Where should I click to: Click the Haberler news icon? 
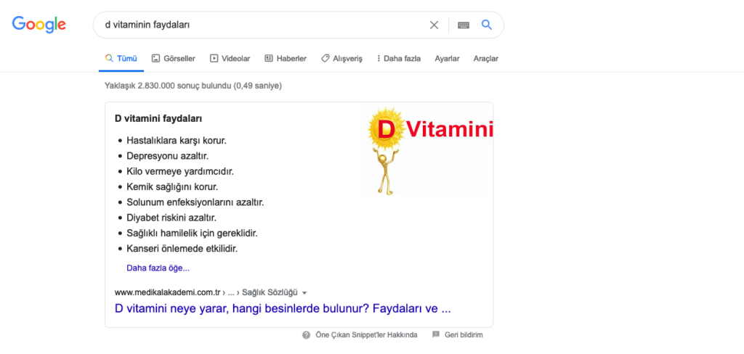coord(269,58)
